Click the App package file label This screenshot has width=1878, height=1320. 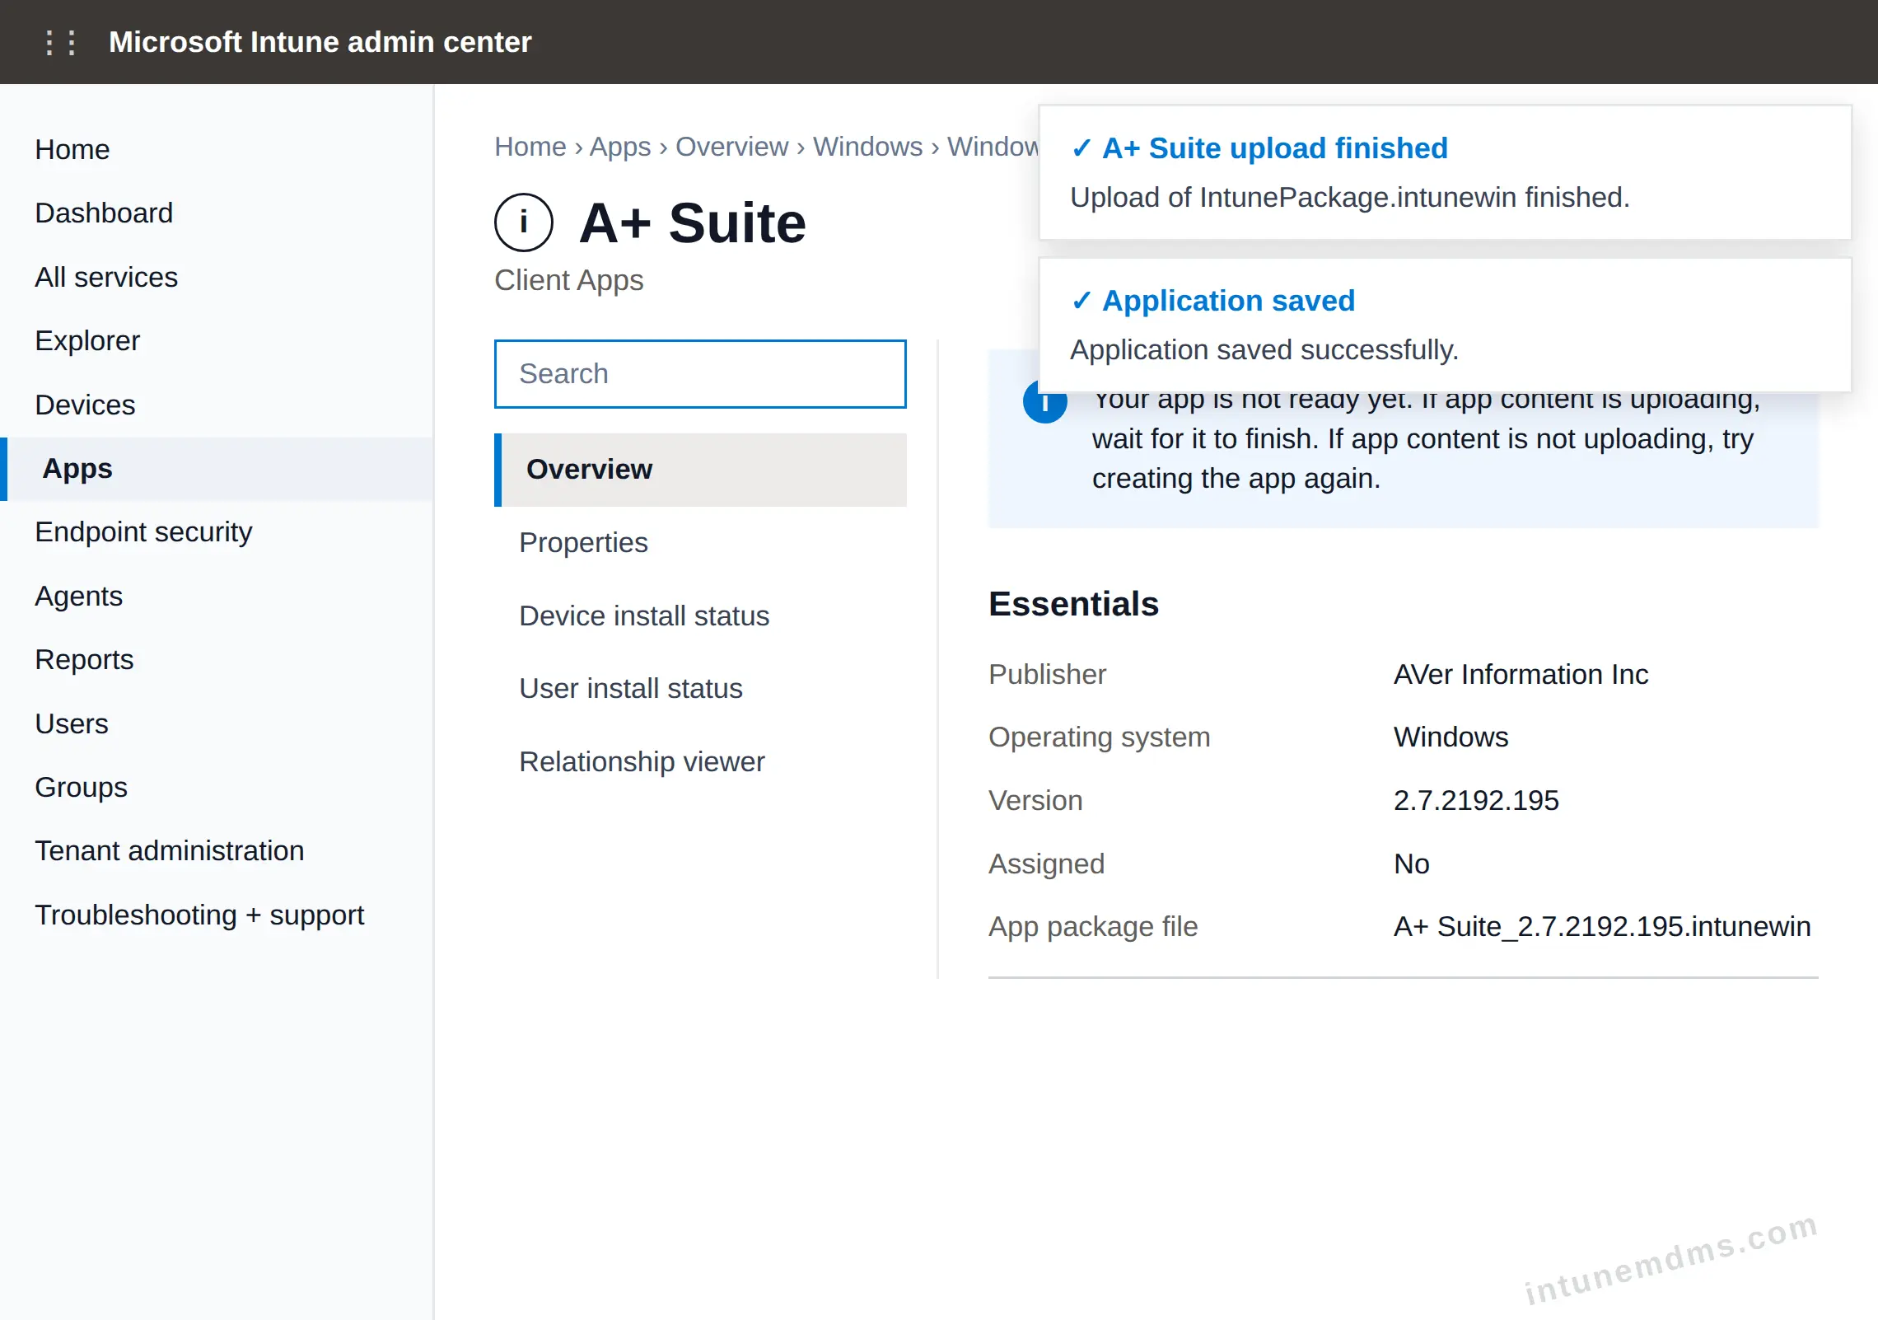[1093, 926]
